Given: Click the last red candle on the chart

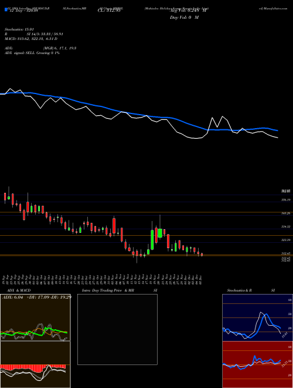Looking at the screenshot, I should coord(202,255).
